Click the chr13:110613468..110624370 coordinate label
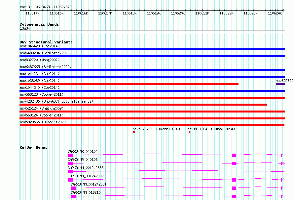Image resolution: width=294 pixels, height=200 pixels. 46,7
